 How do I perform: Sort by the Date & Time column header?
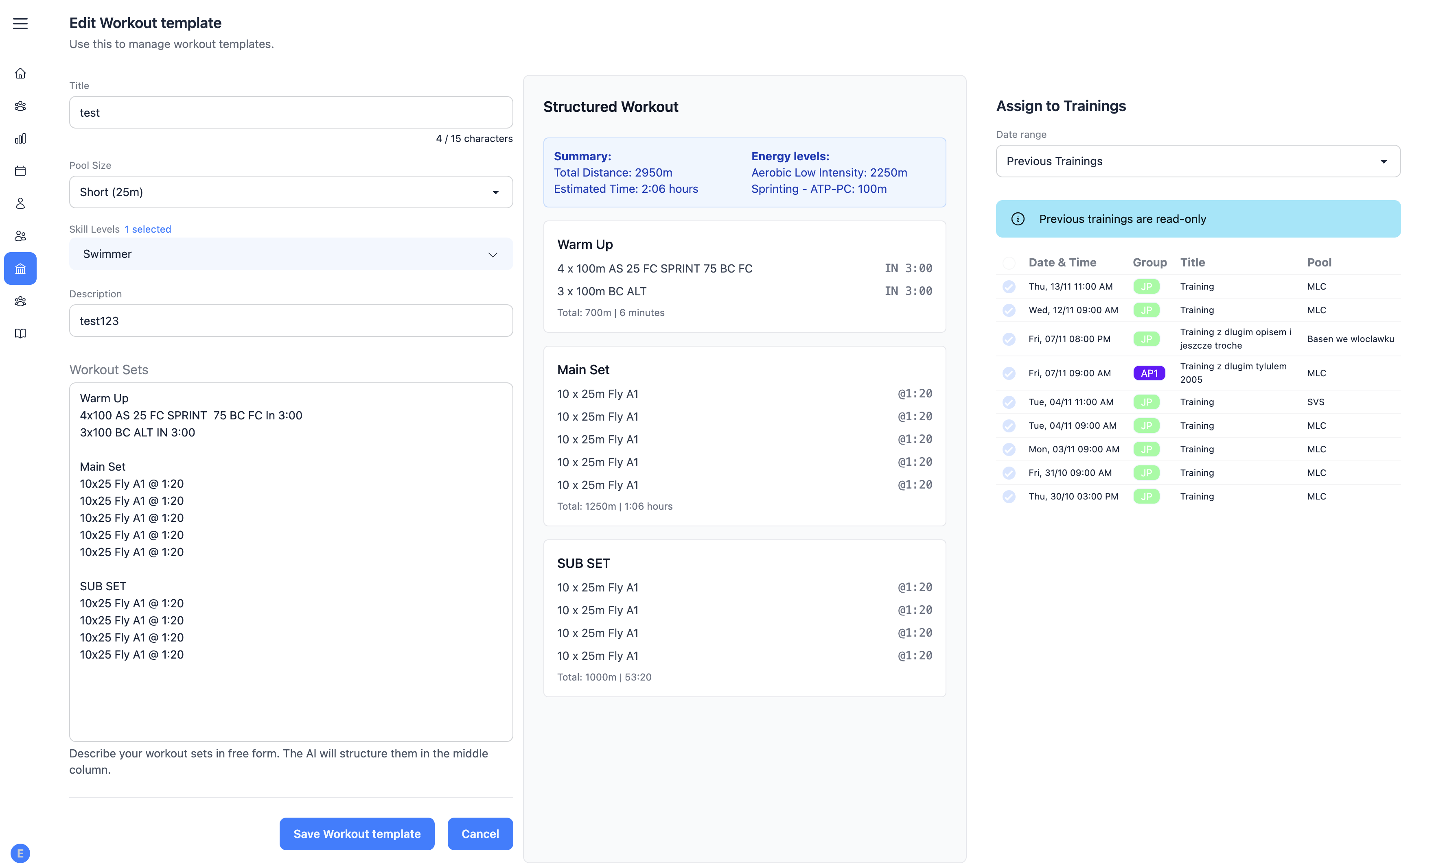1062,263
